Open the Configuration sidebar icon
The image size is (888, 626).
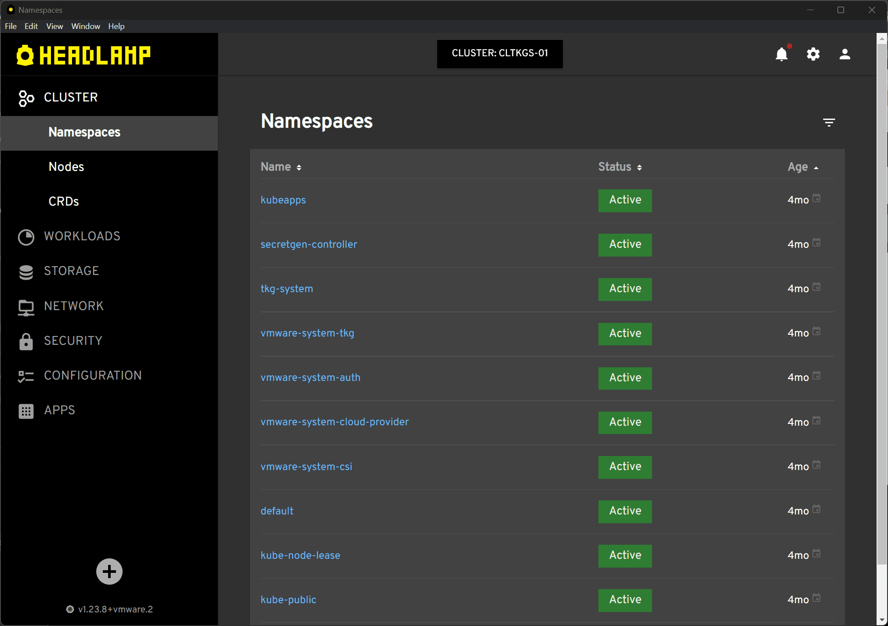26,376
